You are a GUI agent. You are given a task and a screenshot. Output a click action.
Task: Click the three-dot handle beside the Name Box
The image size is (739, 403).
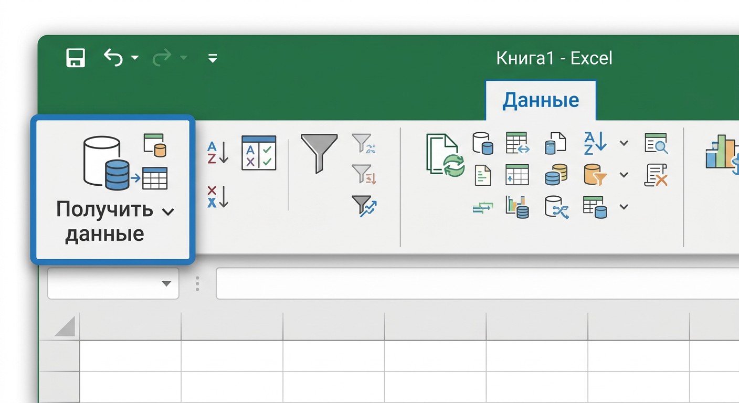point(197,283)
